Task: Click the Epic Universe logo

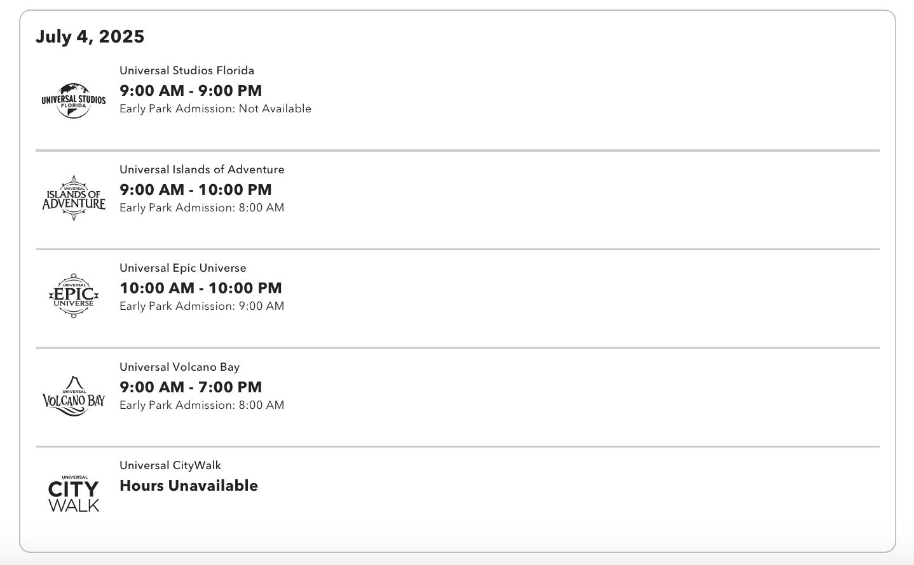Action: point(74,296)
